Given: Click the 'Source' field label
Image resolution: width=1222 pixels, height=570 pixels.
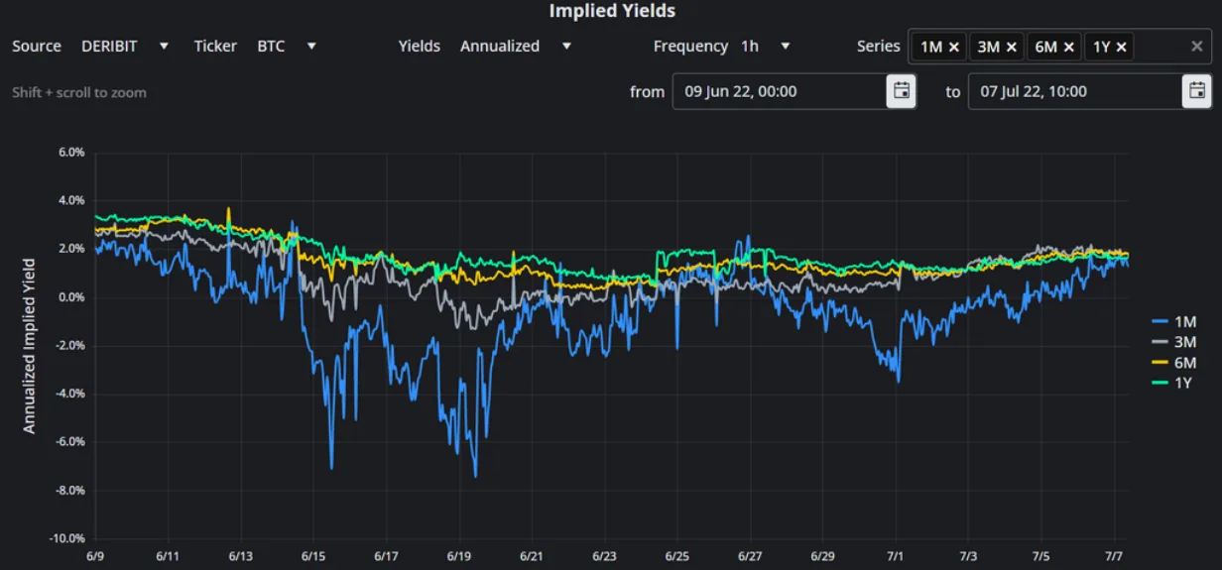Looking at the screenshot, I should click(37, 47).
